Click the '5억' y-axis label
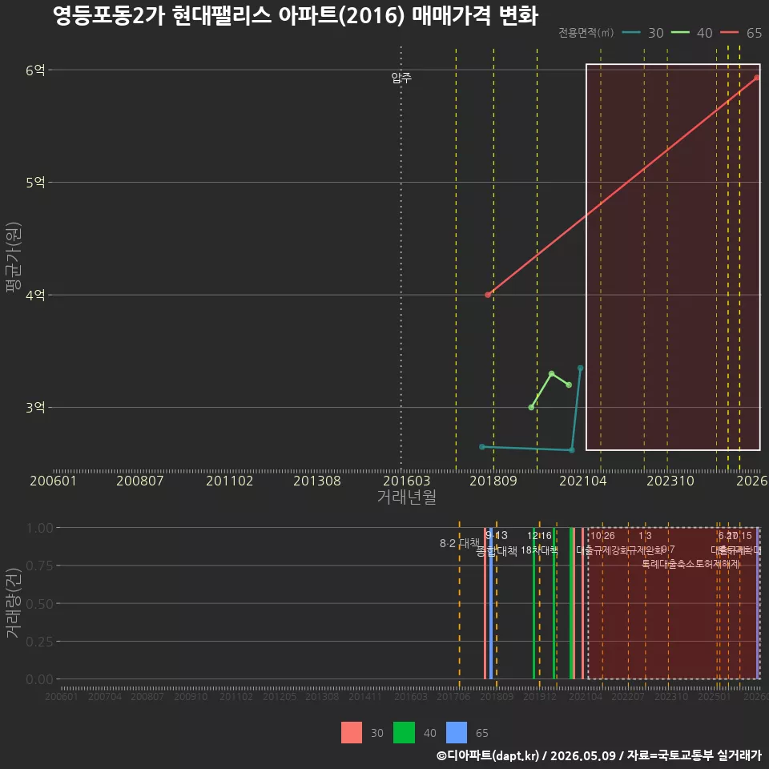Viewport: 769px width, 769px height. 35,183
